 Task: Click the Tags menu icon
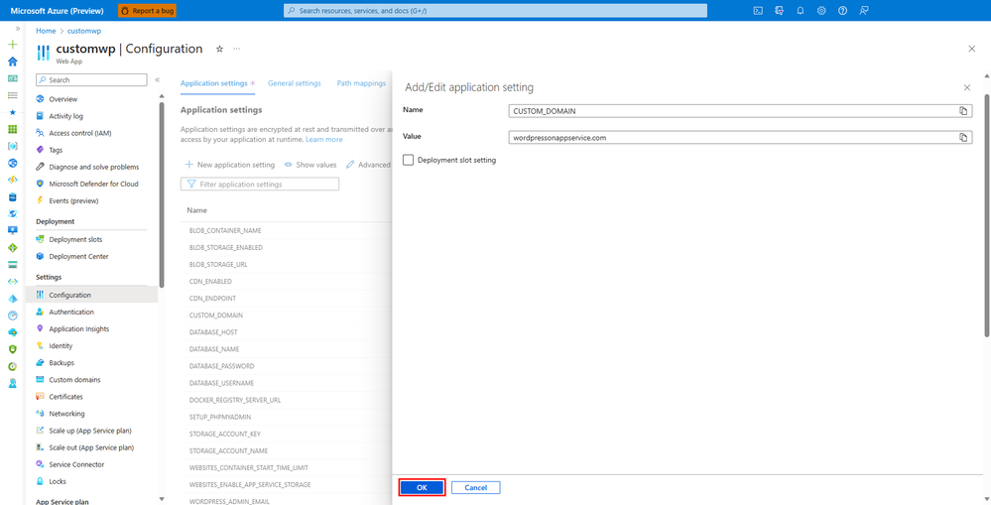tap(41, 150)
